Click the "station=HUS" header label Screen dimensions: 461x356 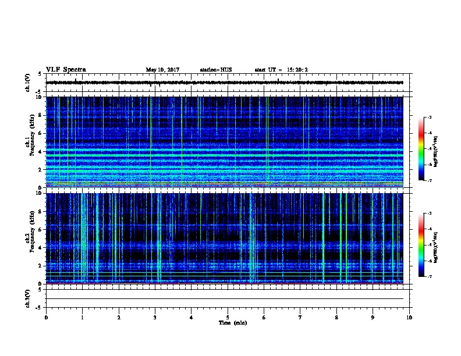coord(216,70)
